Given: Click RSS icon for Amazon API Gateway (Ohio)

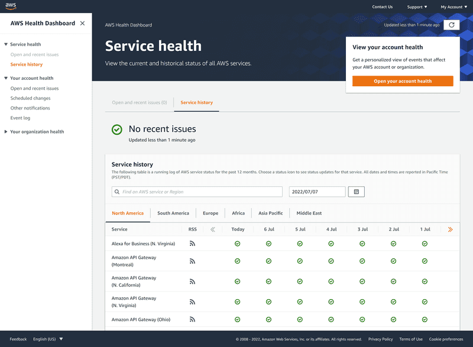Looking at the screenshot, I should click(x=192, y=319).
